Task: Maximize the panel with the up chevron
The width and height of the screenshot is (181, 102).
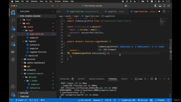Action: tap(164, 79)
